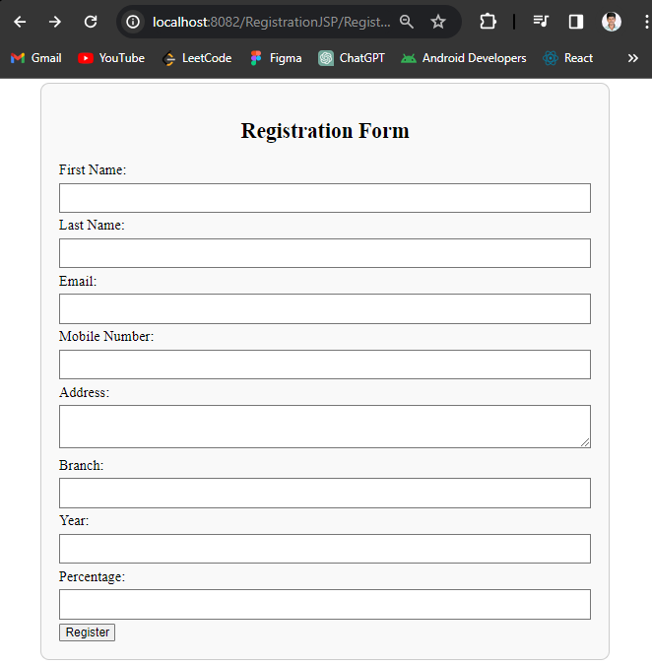
Task: Select the Percentage input field
Action: pyautogui.click(x=324, y=604)
